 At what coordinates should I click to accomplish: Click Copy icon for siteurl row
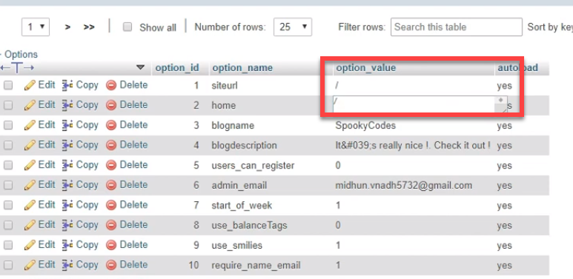click(67, 85)
